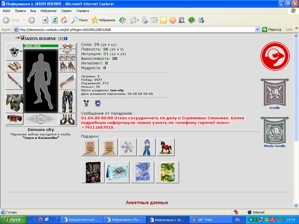
Task: Click the blue info icon beside JASON BOURNE
Action: pyautogui.click(x=65, y=38)
